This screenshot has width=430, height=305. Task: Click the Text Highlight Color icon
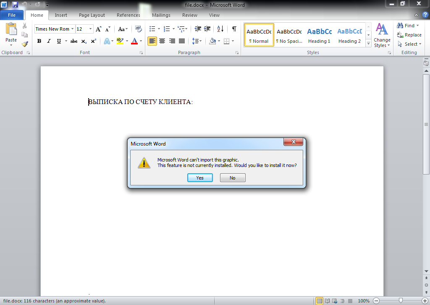click(120, 41)
